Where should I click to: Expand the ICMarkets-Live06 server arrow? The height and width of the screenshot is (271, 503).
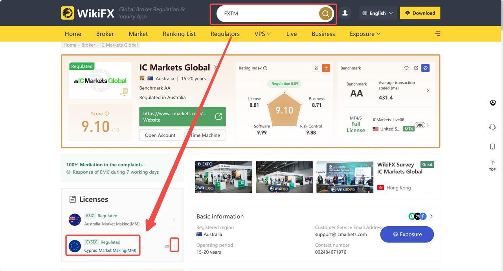(x=428, y=125)
